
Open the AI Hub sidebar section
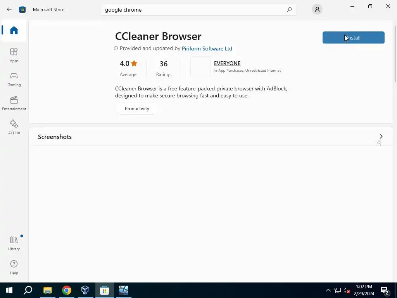(x=14, y=127)
